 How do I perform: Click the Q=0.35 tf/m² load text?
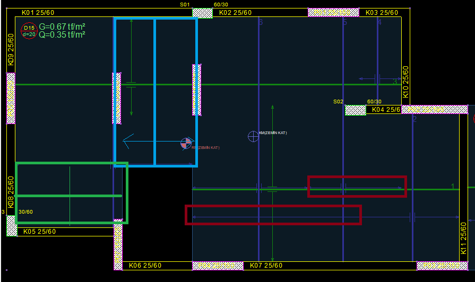62,35
